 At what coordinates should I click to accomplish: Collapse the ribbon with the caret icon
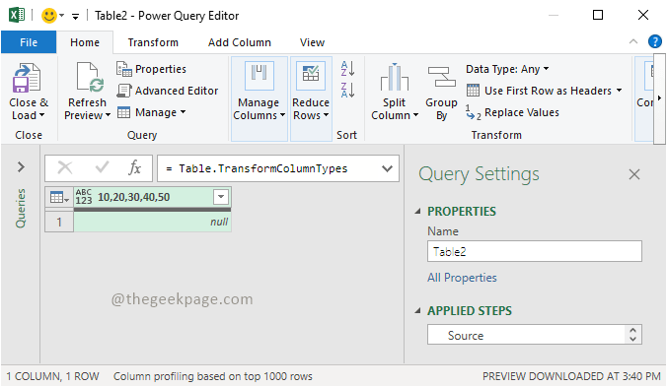pos(633,41)
